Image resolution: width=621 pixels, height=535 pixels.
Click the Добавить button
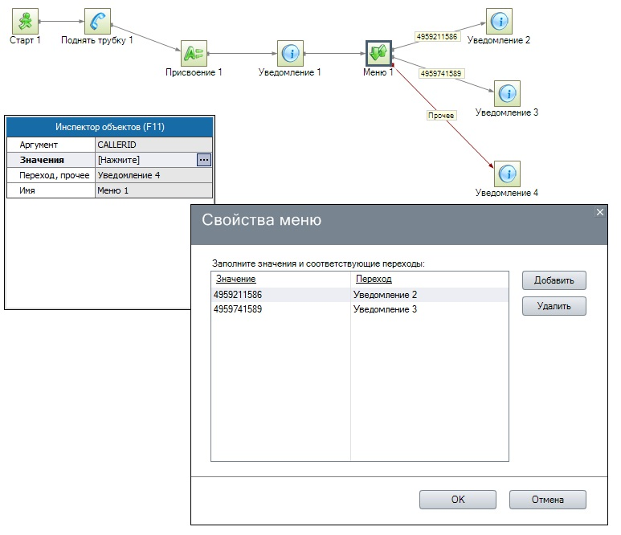(x=554, y=280)
